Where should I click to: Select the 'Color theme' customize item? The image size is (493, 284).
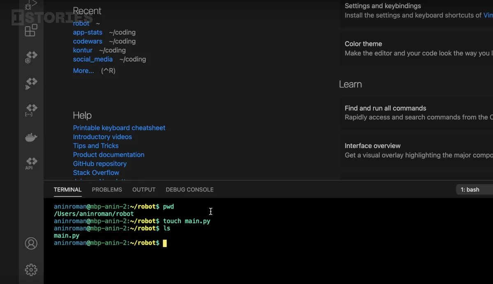point(416,48)
